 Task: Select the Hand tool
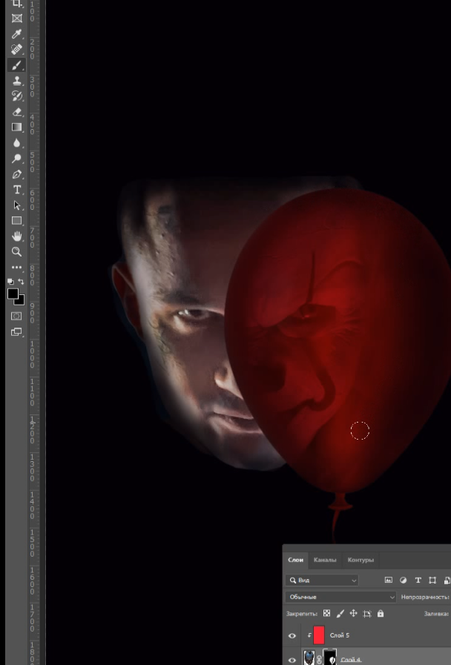pos(16,236)
